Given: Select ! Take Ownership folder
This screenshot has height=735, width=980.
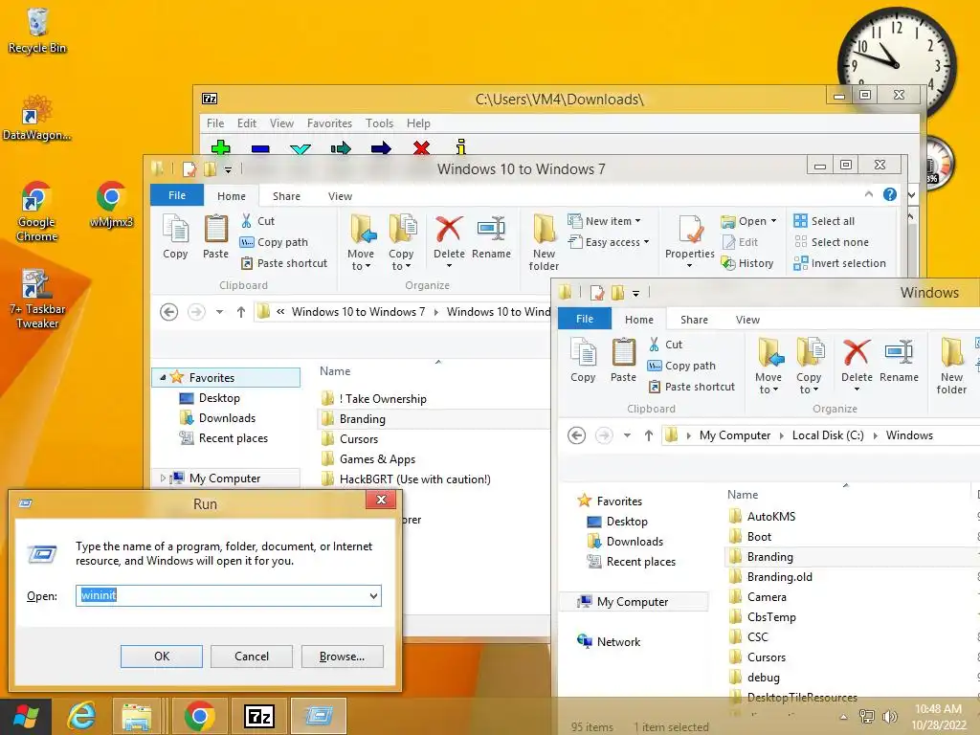Looking at the screenshot, I should click(x=383, y=399).
